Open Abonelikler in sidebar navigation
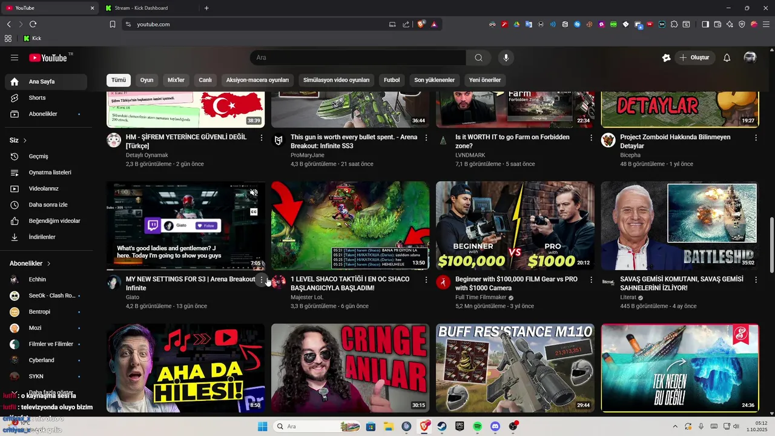775x436 pixels. pyautogui.click(x=46, y=114)
